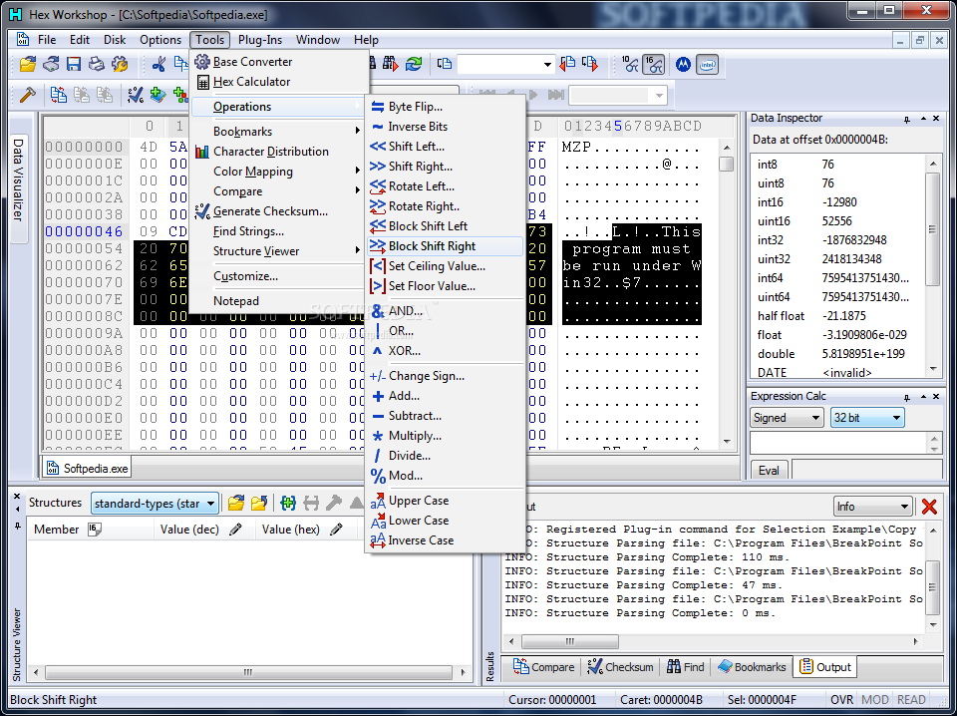Toggle the hex offset 16 glasses icon
Viewport: 957px width, 716px height.
pyautogui.click(x=654, y=64)
